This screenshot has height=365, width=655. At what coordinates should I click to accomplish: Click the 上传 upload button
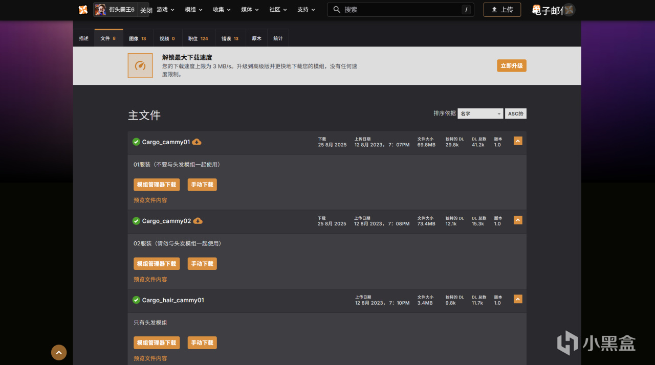tap(502, 10)
